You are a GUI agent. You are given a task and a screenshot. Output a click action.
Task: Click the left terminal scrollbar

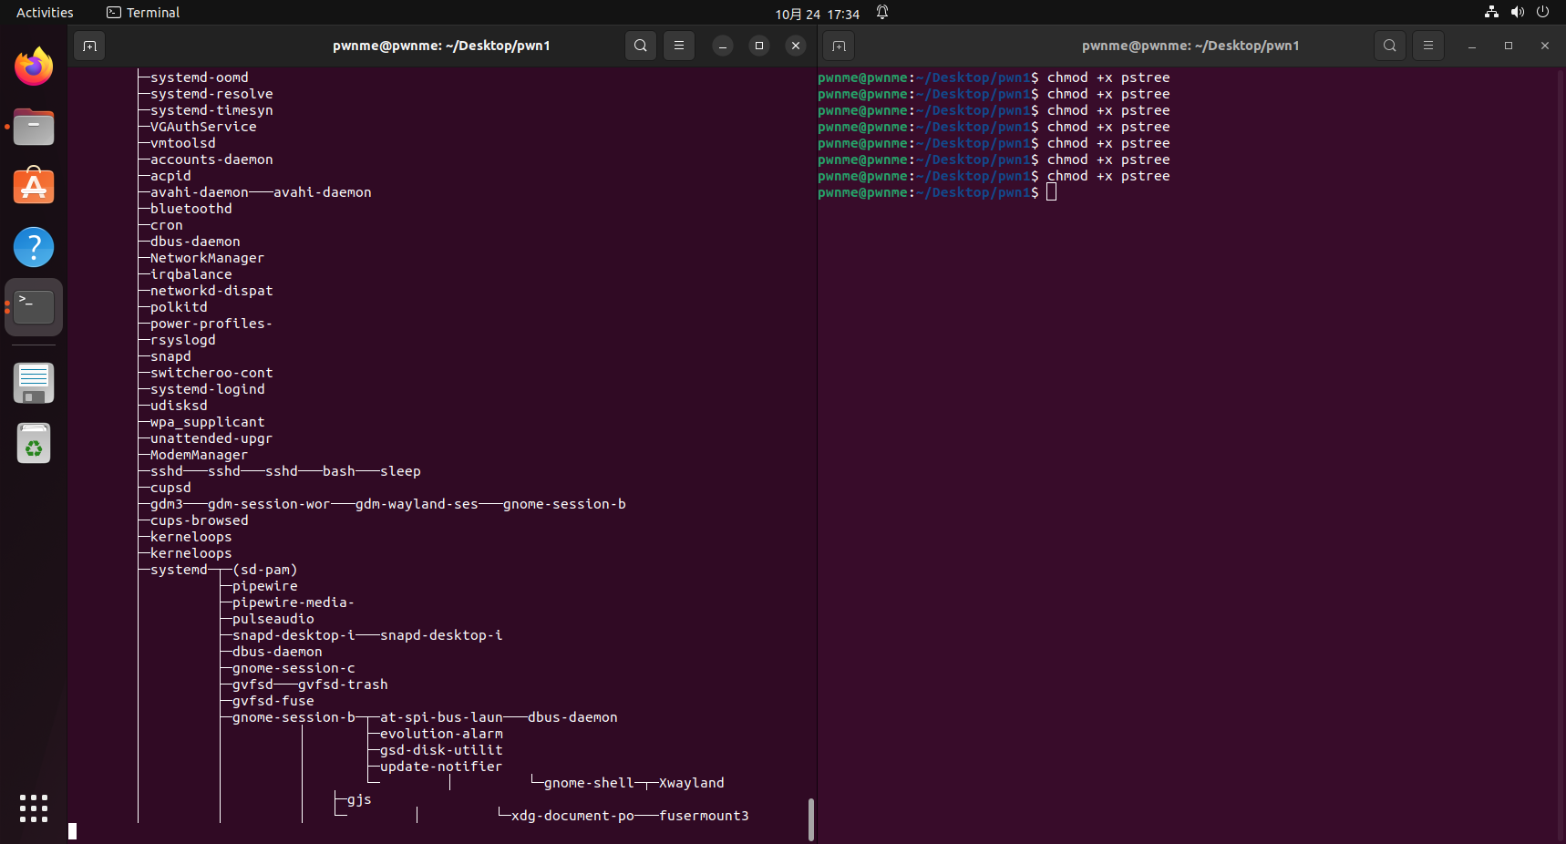(x=811, y=819)
